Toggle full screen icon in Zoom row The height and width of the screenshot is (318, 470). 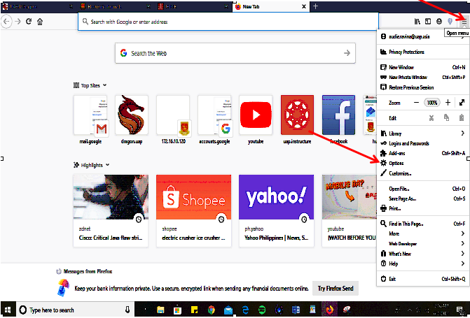tap(462, 103)
